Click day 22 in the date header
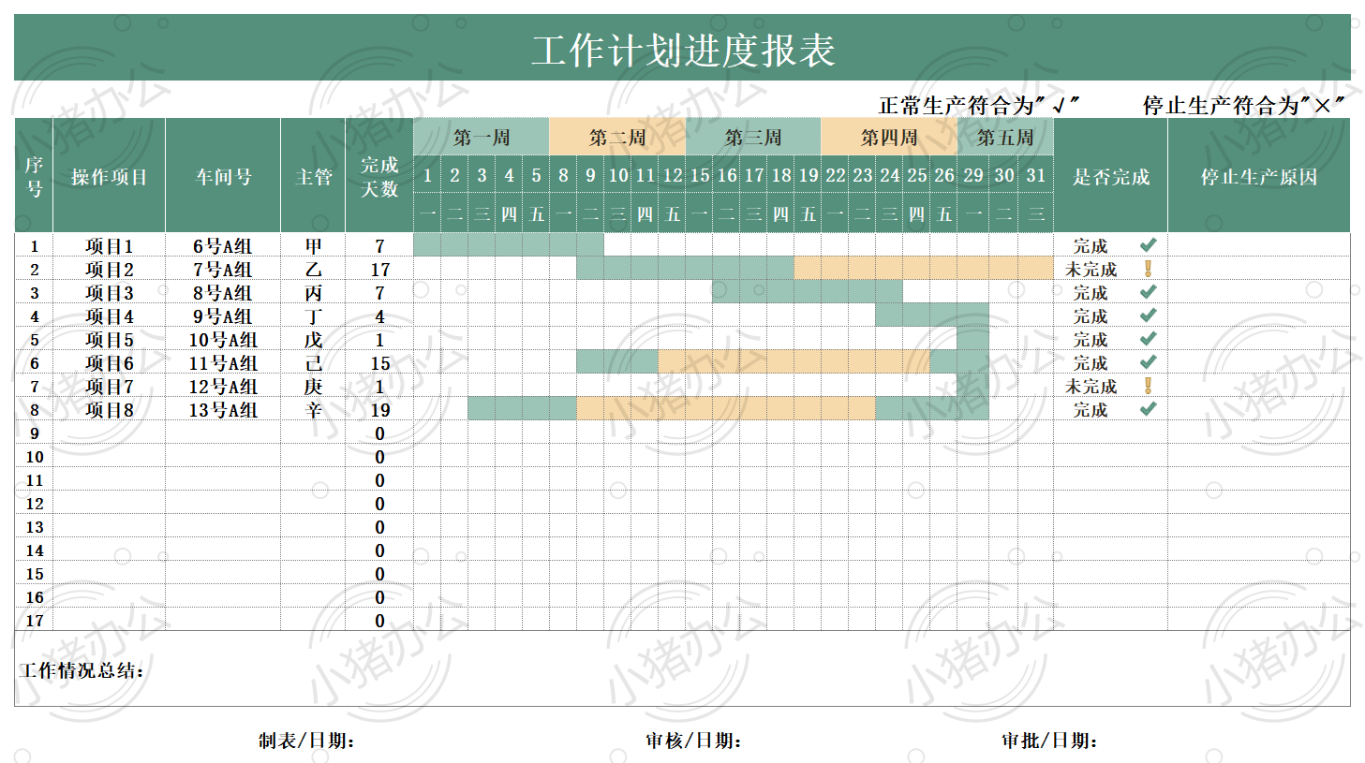 [836, 175]
